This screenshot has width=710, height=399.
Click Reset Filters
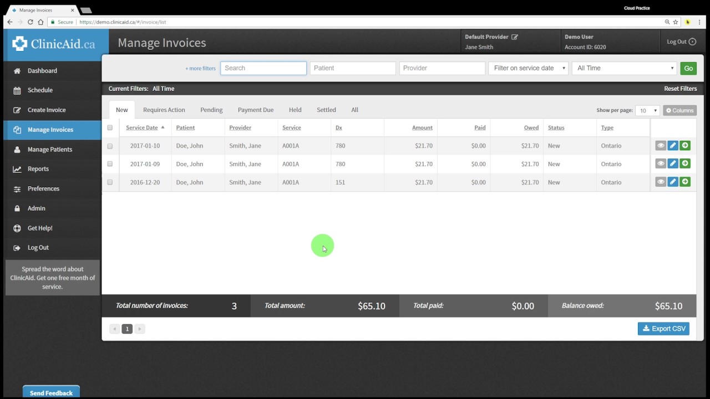click(681, 89)
